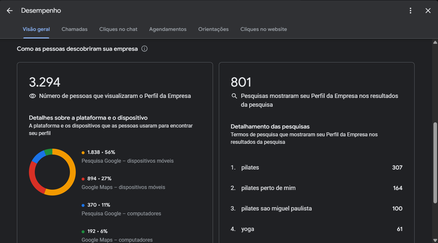Click the search term 'pilates perto de mim'
This screenshot has width=438, height=243.
268,188
